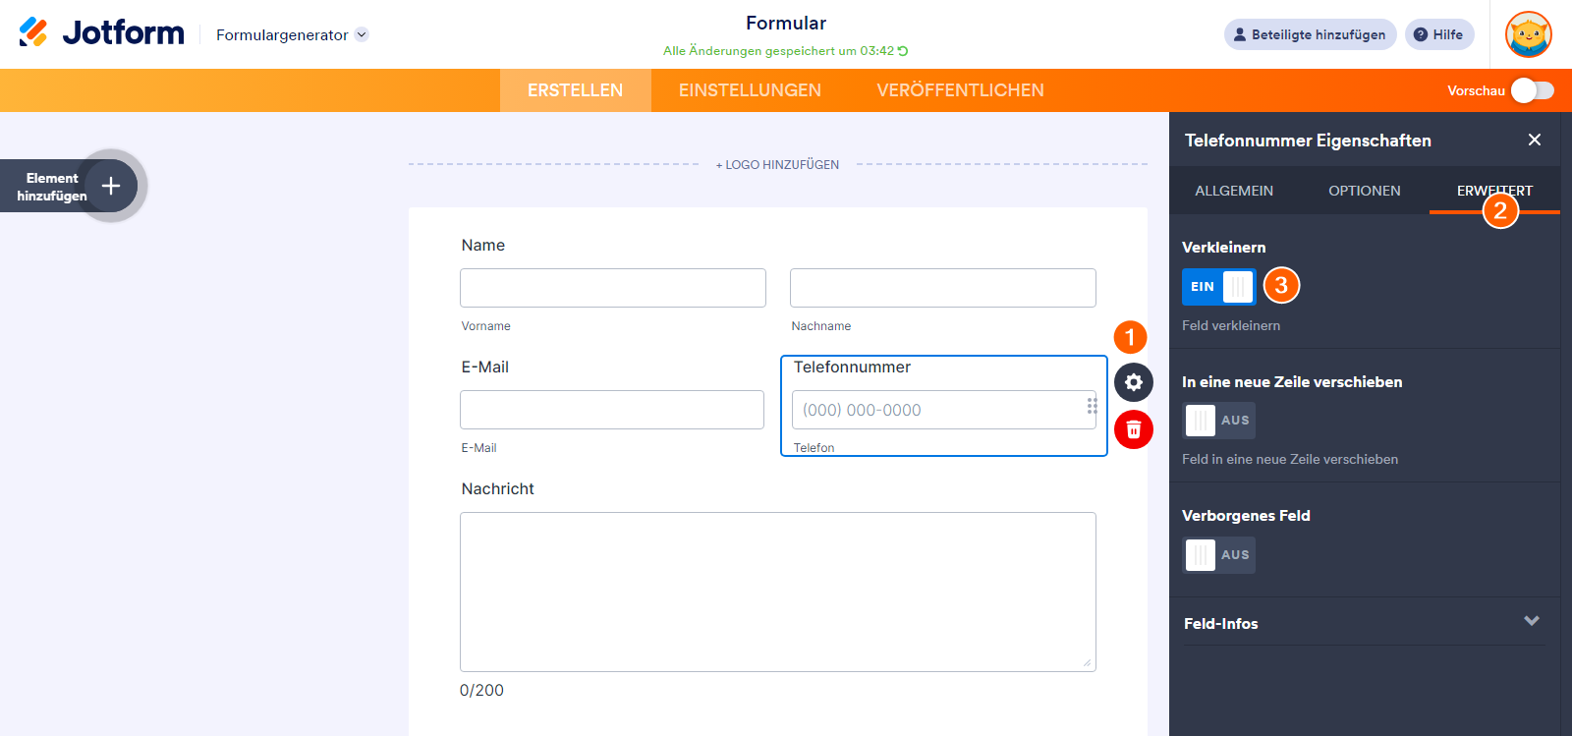The width and height of the screenshot is (1572, 736).
Task: Click the Jotform logo
Action: coord(102,33)
